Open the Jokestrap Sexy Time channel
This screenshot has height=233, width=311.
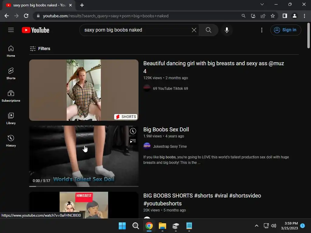(x=170, y=147)
